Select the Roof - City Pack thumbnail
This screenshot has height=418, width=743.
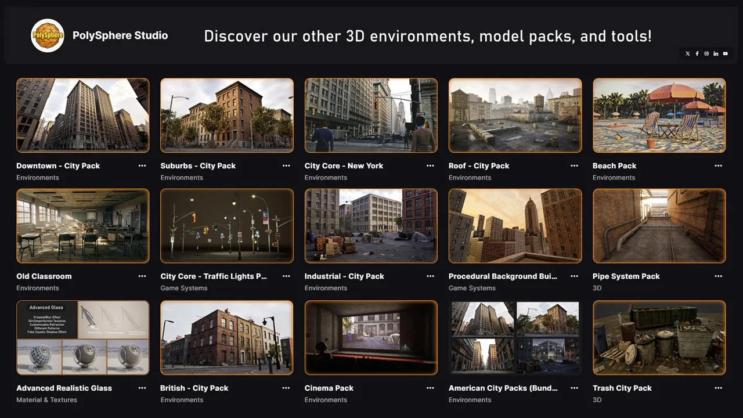515,116
